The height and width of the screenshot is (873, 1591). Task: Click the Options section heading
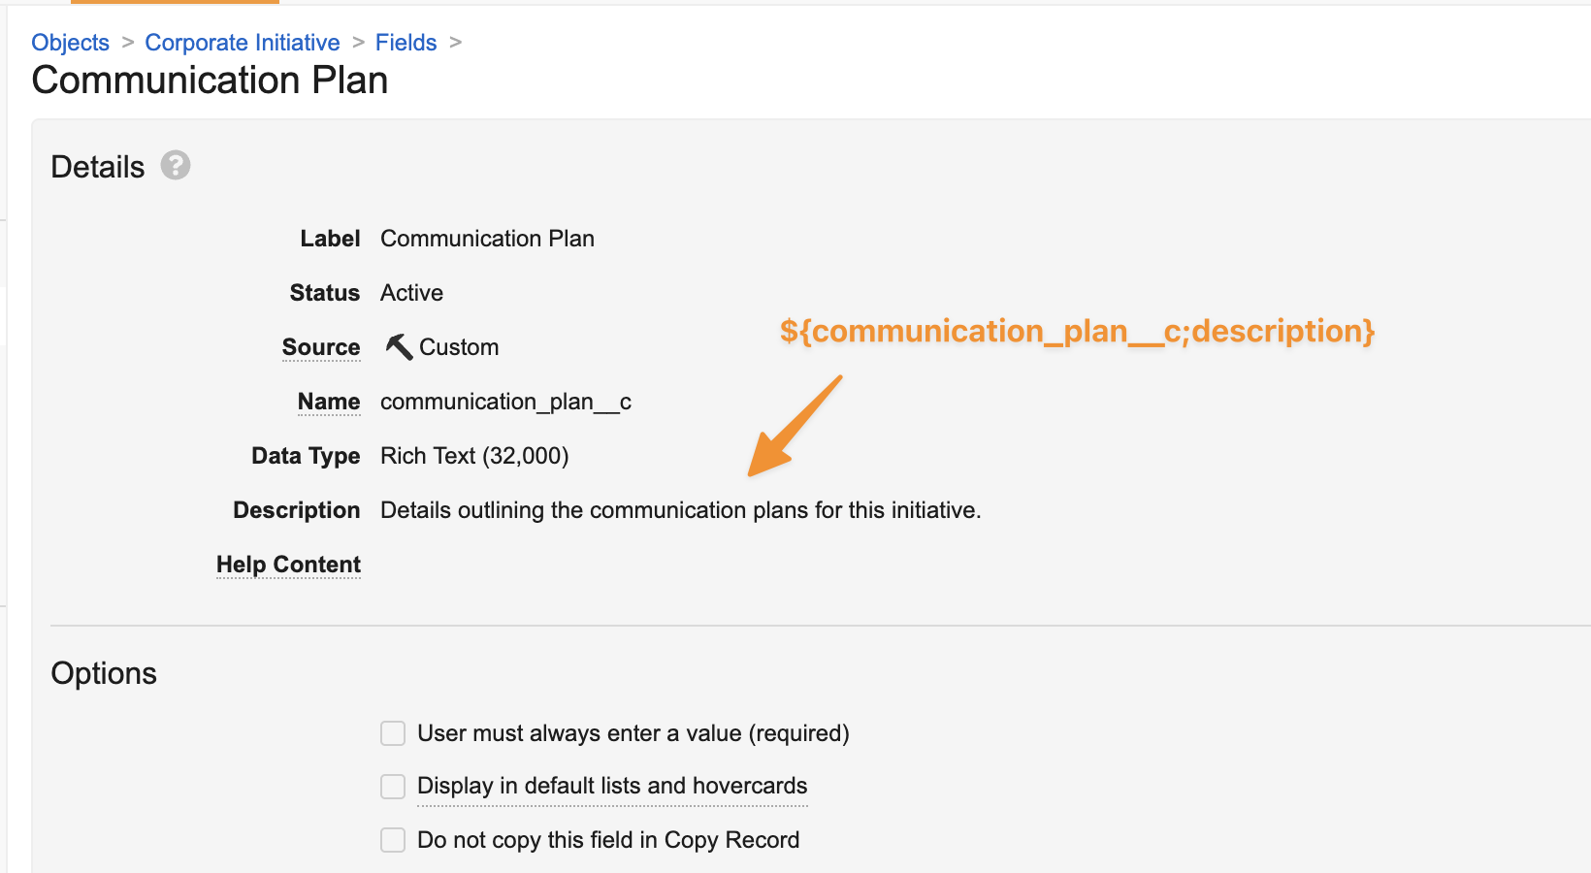[104, 673]
